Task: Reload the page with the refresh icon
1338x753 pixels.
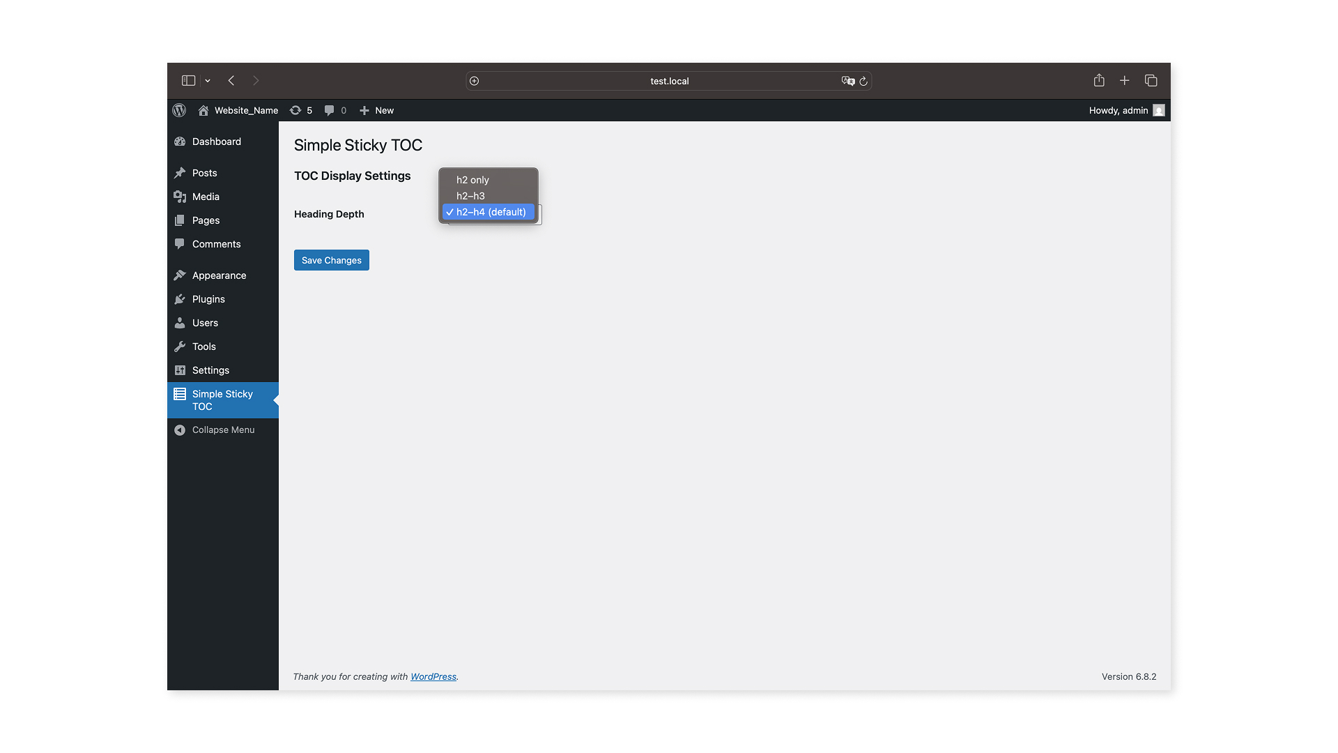Action: pyautogui.click(x=863, y=81)
